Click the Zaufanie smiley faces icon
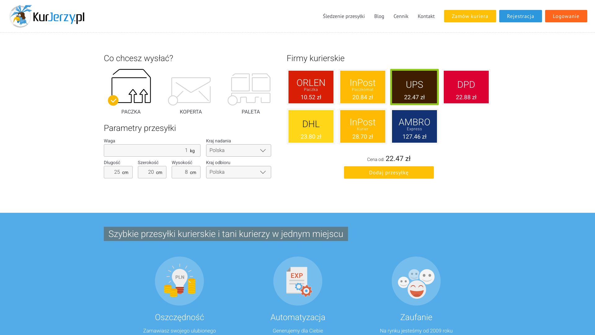 pos(416,281)
